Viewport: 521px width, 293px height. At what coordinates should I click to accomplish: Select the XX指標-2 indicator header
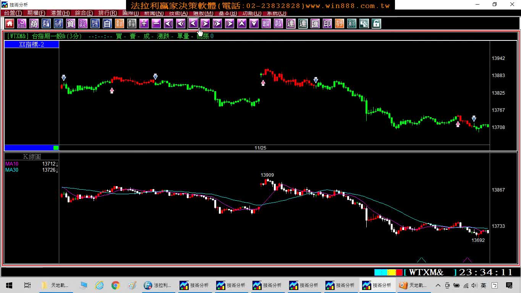coord(32,45)
